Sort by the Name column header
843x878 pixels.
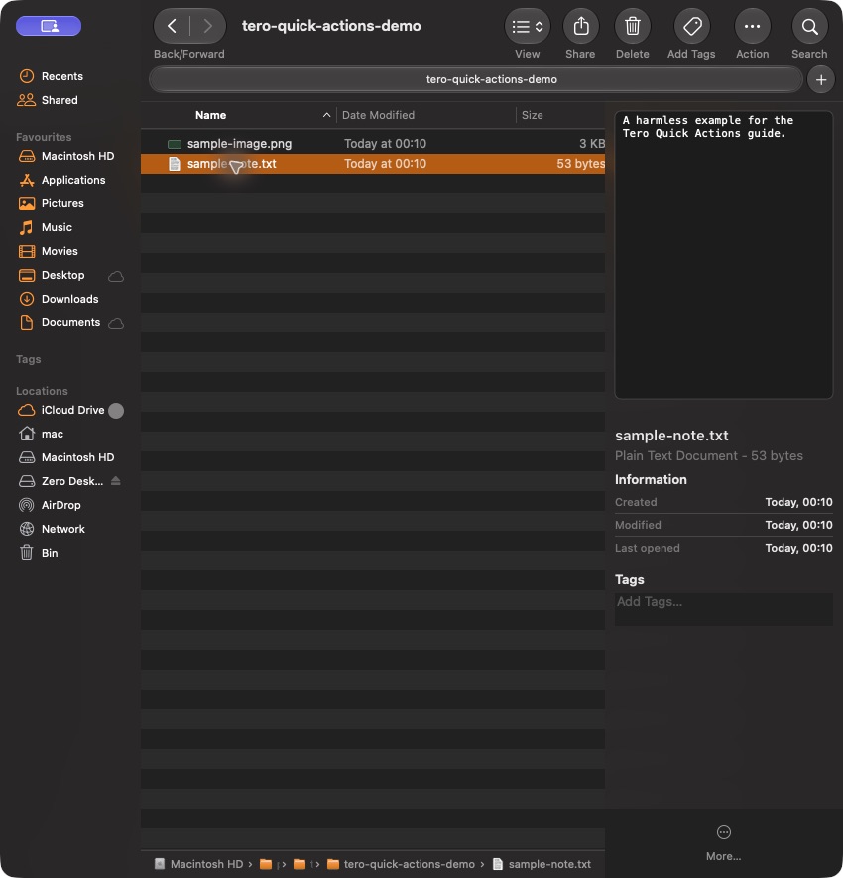[x=210, y=115]
